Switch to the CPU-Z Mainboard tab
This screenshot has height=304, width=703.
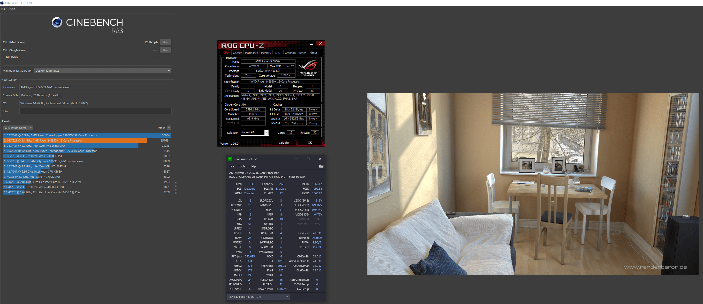point(251,53)
